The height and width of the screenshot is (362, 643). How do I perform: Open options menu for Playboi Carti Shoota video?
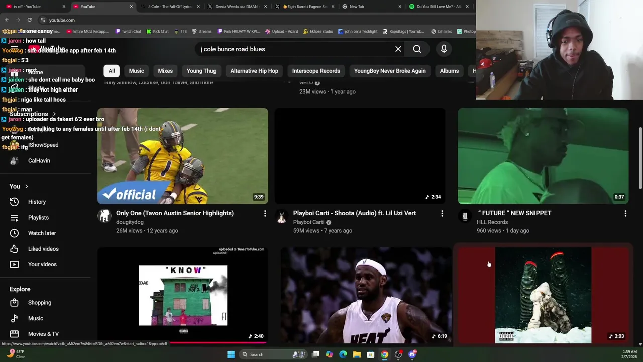tap(442, 214)
